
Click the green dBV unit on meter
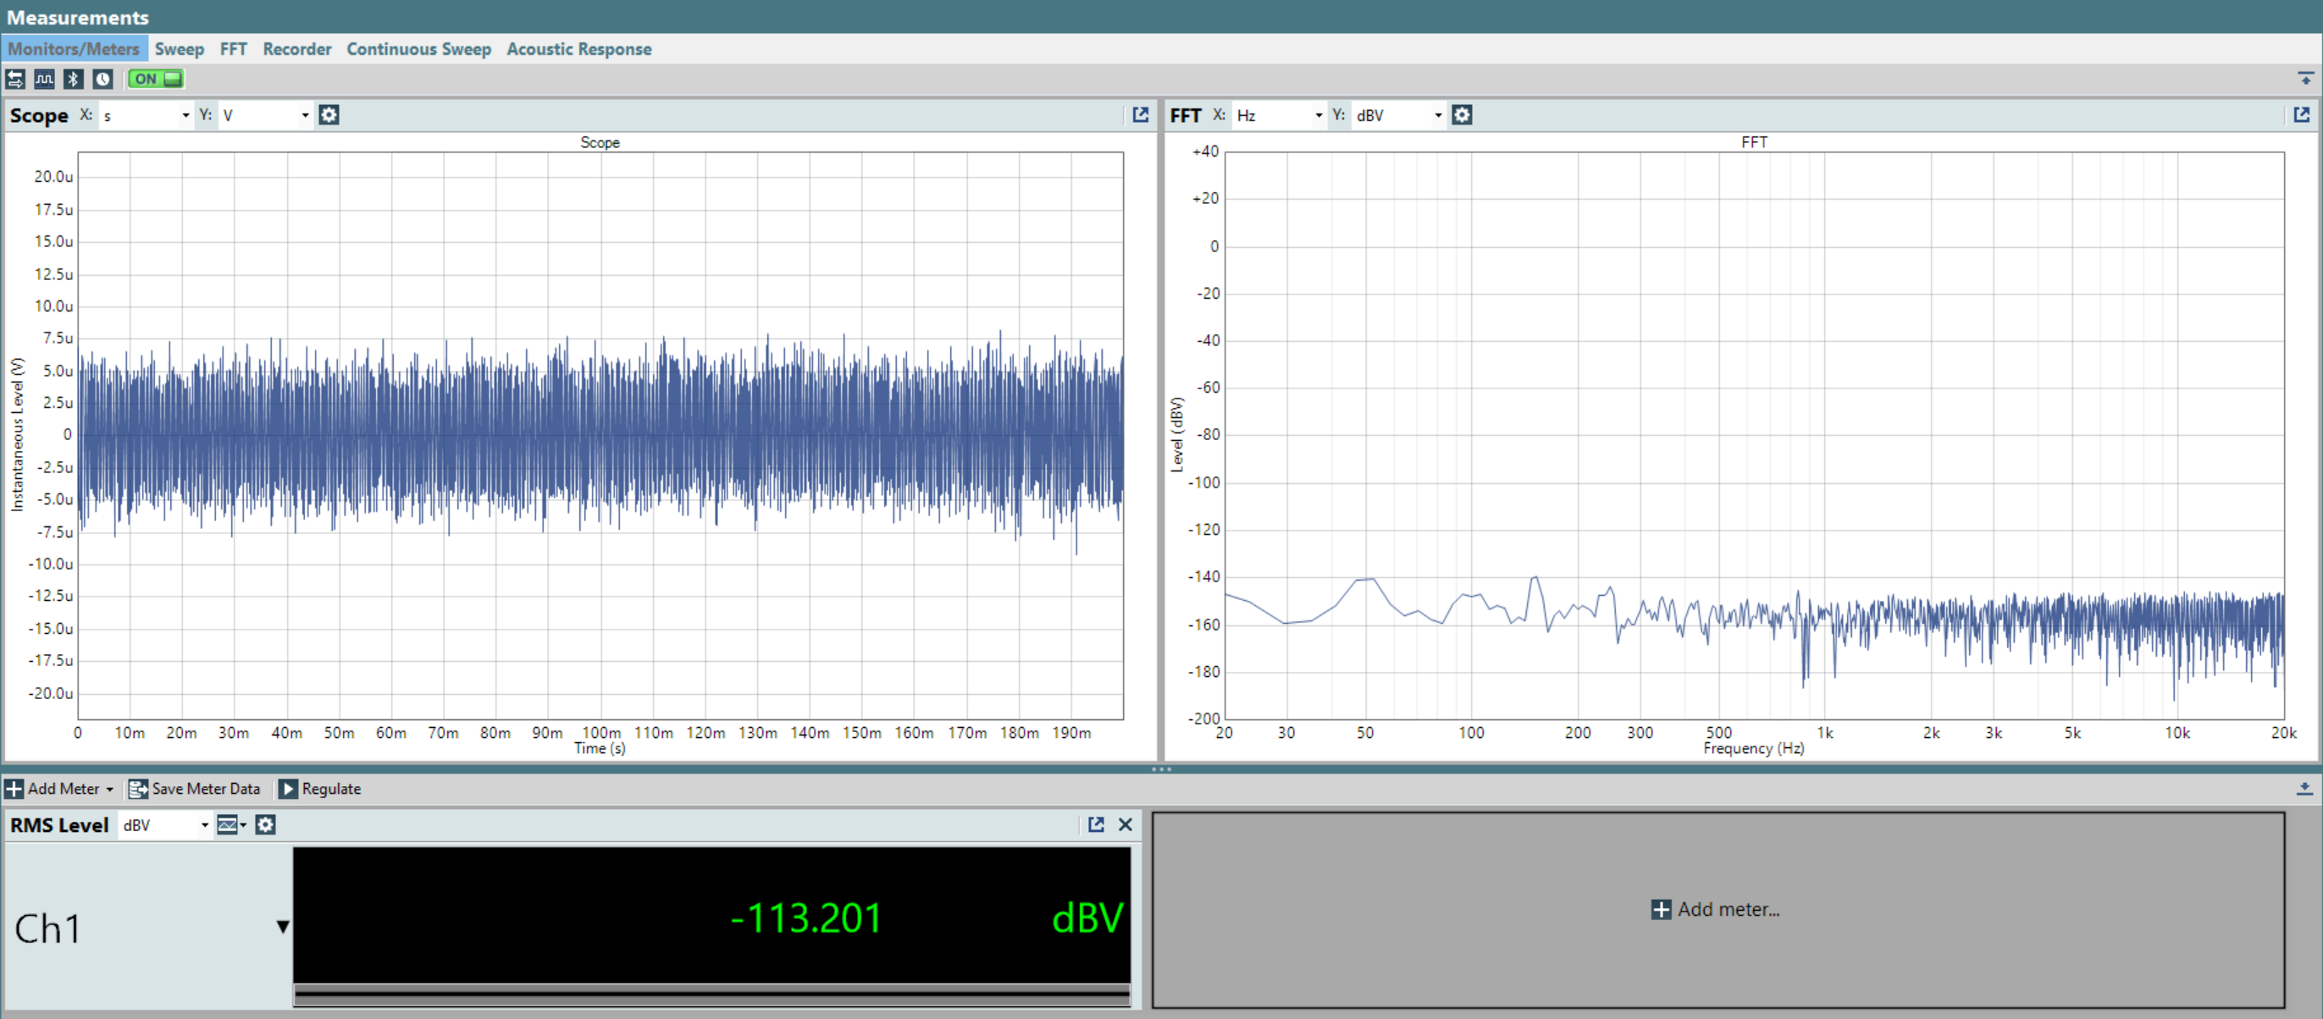pyautogui.click(x=1087, y=917)
